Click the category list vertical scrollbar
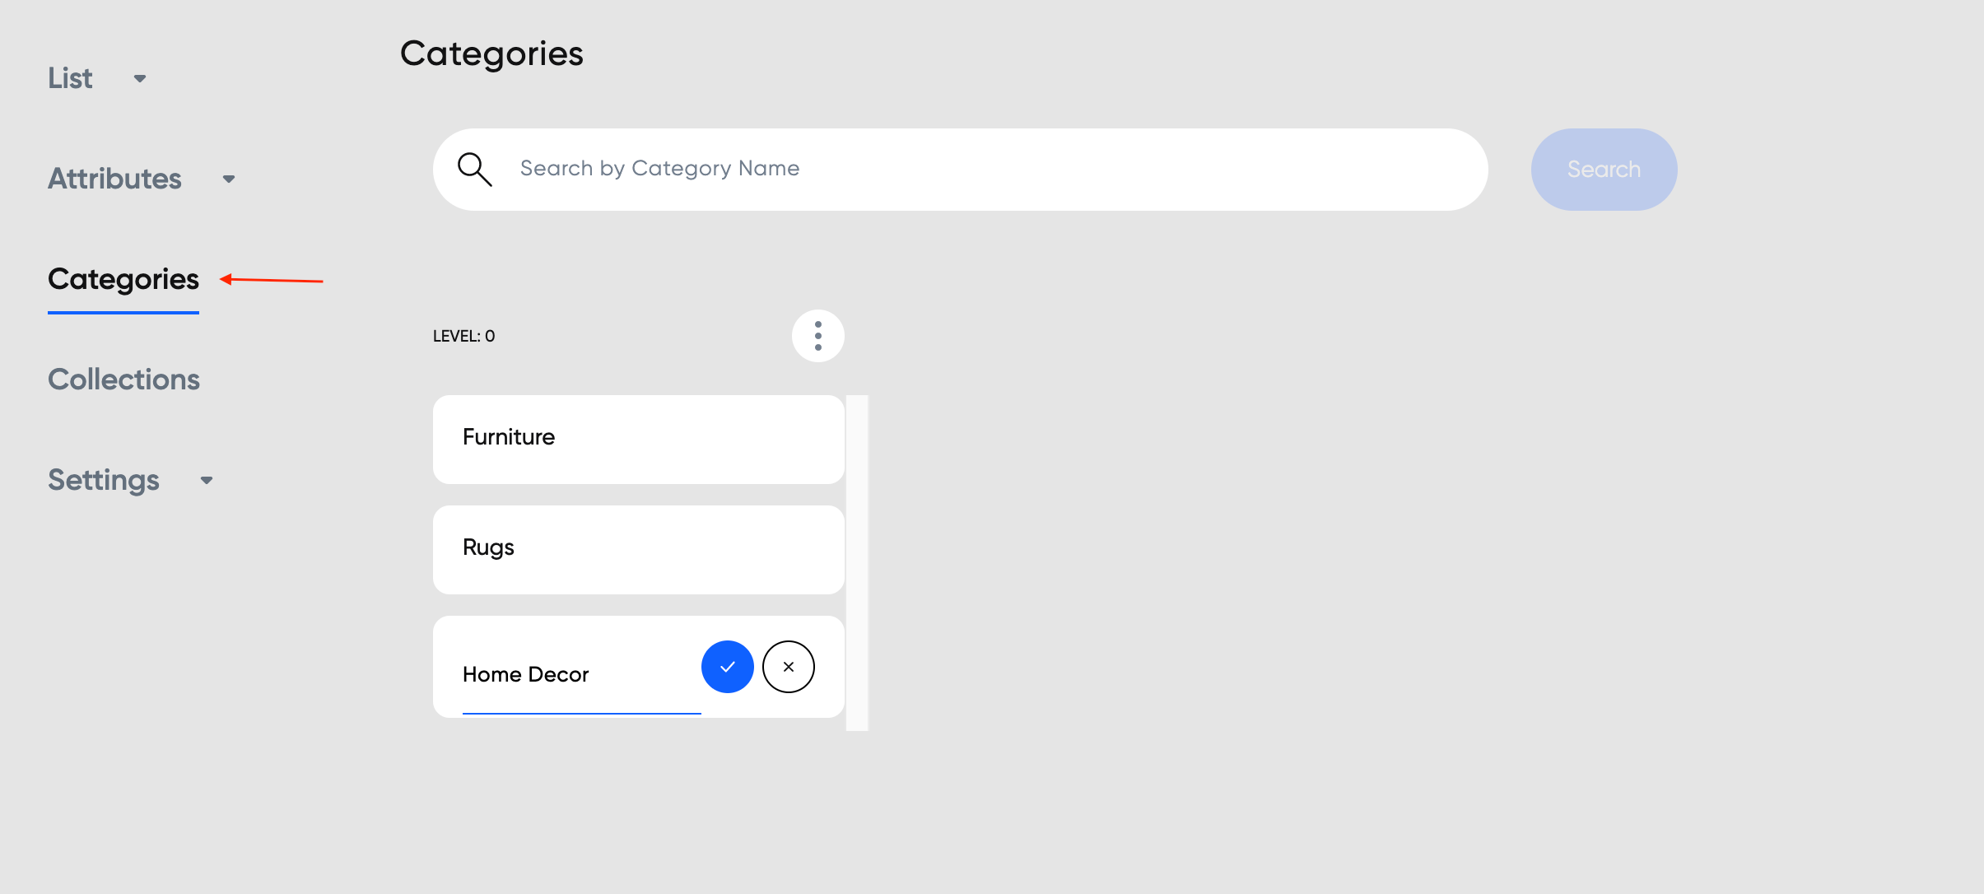 857,563
